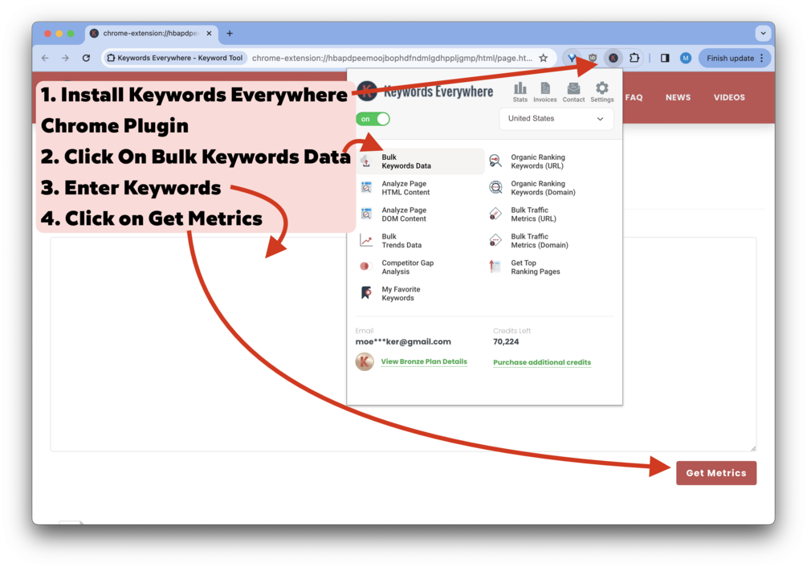
Task: Turn off the Keywords Everywhere on switch
Action: coord(373,119)
